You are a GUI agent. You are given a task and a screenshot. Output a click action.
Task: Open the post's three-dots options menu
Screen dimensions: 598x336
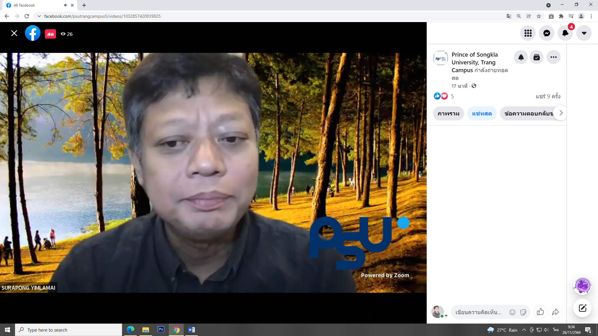click(x=553, y=57)
